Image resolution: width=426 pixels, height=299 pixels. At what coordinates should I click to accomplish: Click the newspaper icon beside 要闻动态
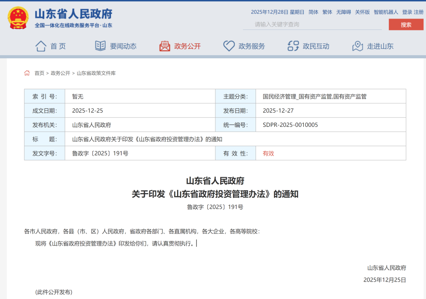100,46
